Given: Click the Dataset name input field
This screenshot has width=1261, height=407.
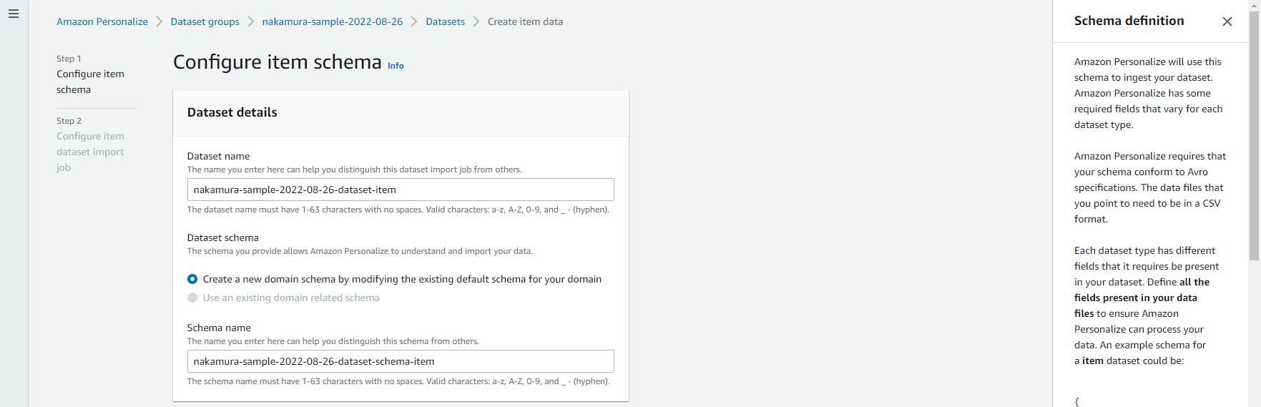Looking at the screenshot, I should coord(401,190).
